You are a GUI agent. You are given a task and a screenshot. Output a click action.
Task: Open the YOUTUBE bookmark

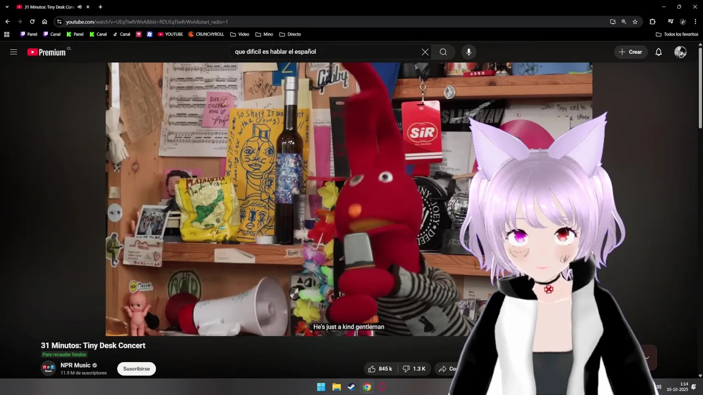coord(170,34)
